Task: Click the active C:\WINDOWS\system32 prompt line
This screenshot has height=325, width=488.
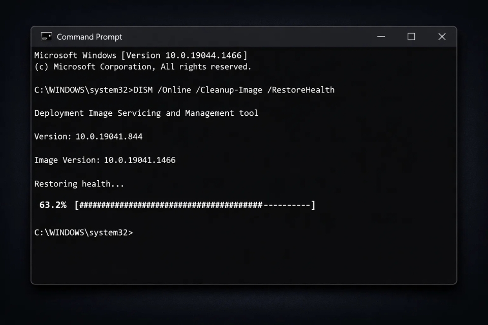Action: (84, 232)
